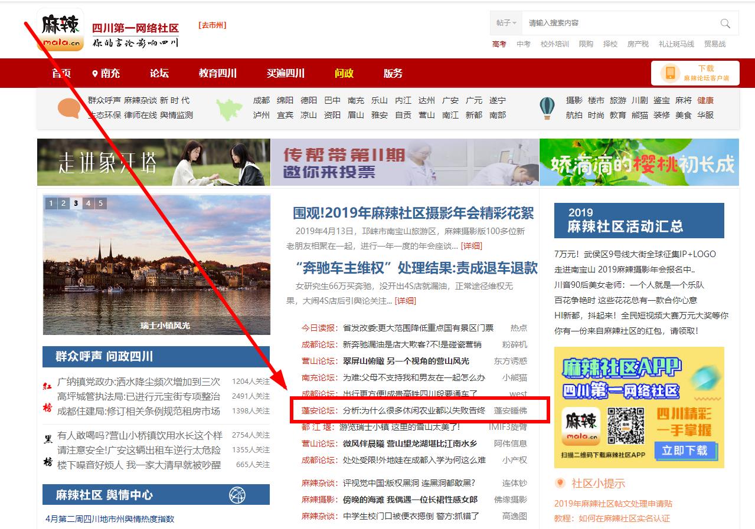Screen dimensions: 755x529
Task: Click the green Sichuan map icon
Action: click(230, 109)
